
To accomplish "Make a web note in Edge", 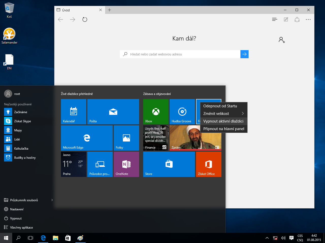I will click(x=286, y=19).
